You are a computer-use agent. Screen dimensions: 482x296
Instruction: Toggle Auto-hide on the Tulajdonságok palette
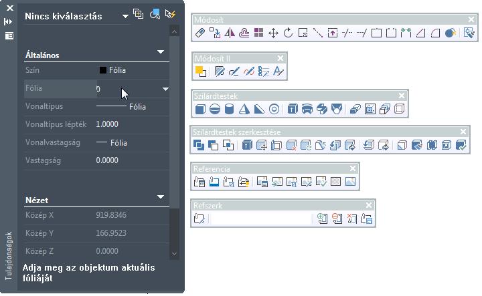pyautogui.click(x=9, y=21)
